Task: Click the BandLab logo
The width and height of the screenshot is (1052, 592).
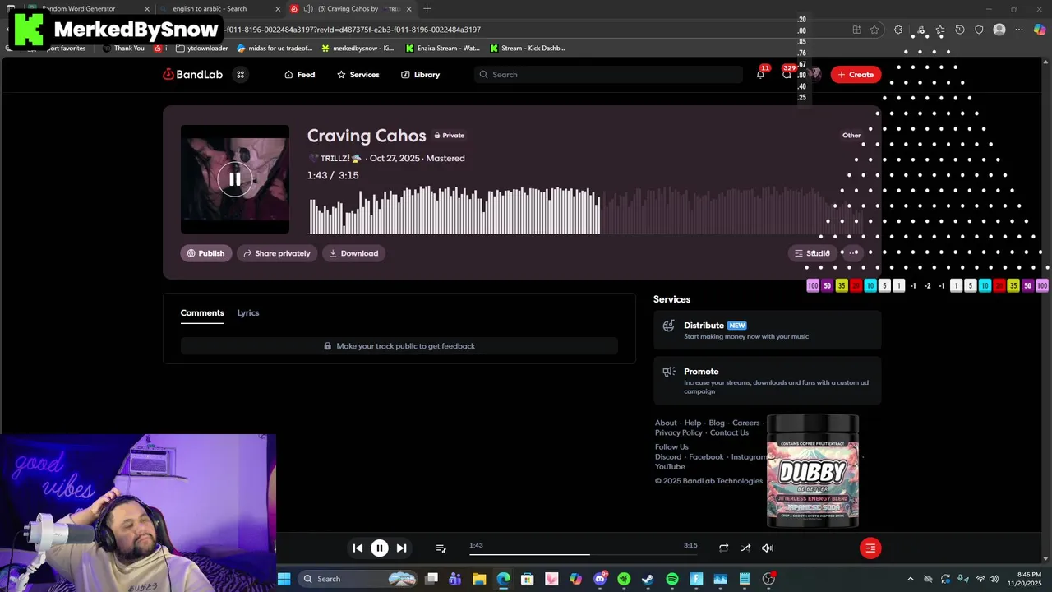Action: pos(193,74)
